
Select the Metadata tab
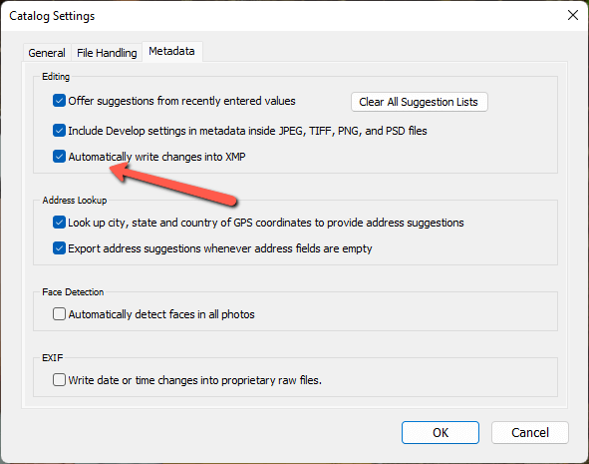tap(171, 51)
